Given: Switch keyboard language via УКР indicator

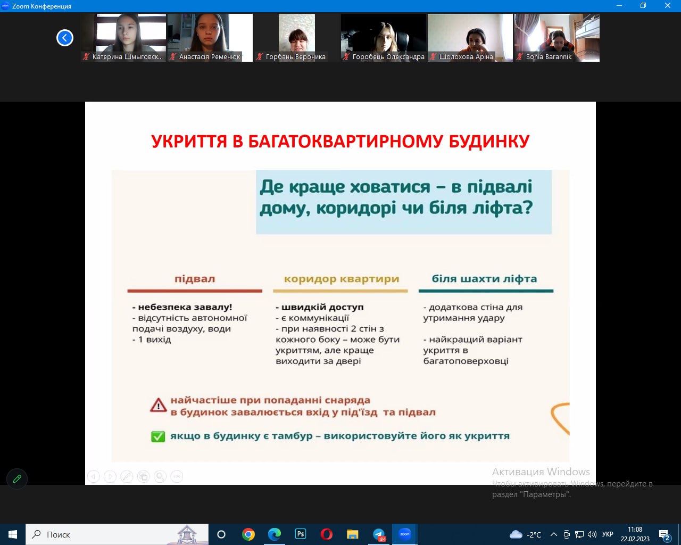Looking at the screenshot, I should 608,534.
